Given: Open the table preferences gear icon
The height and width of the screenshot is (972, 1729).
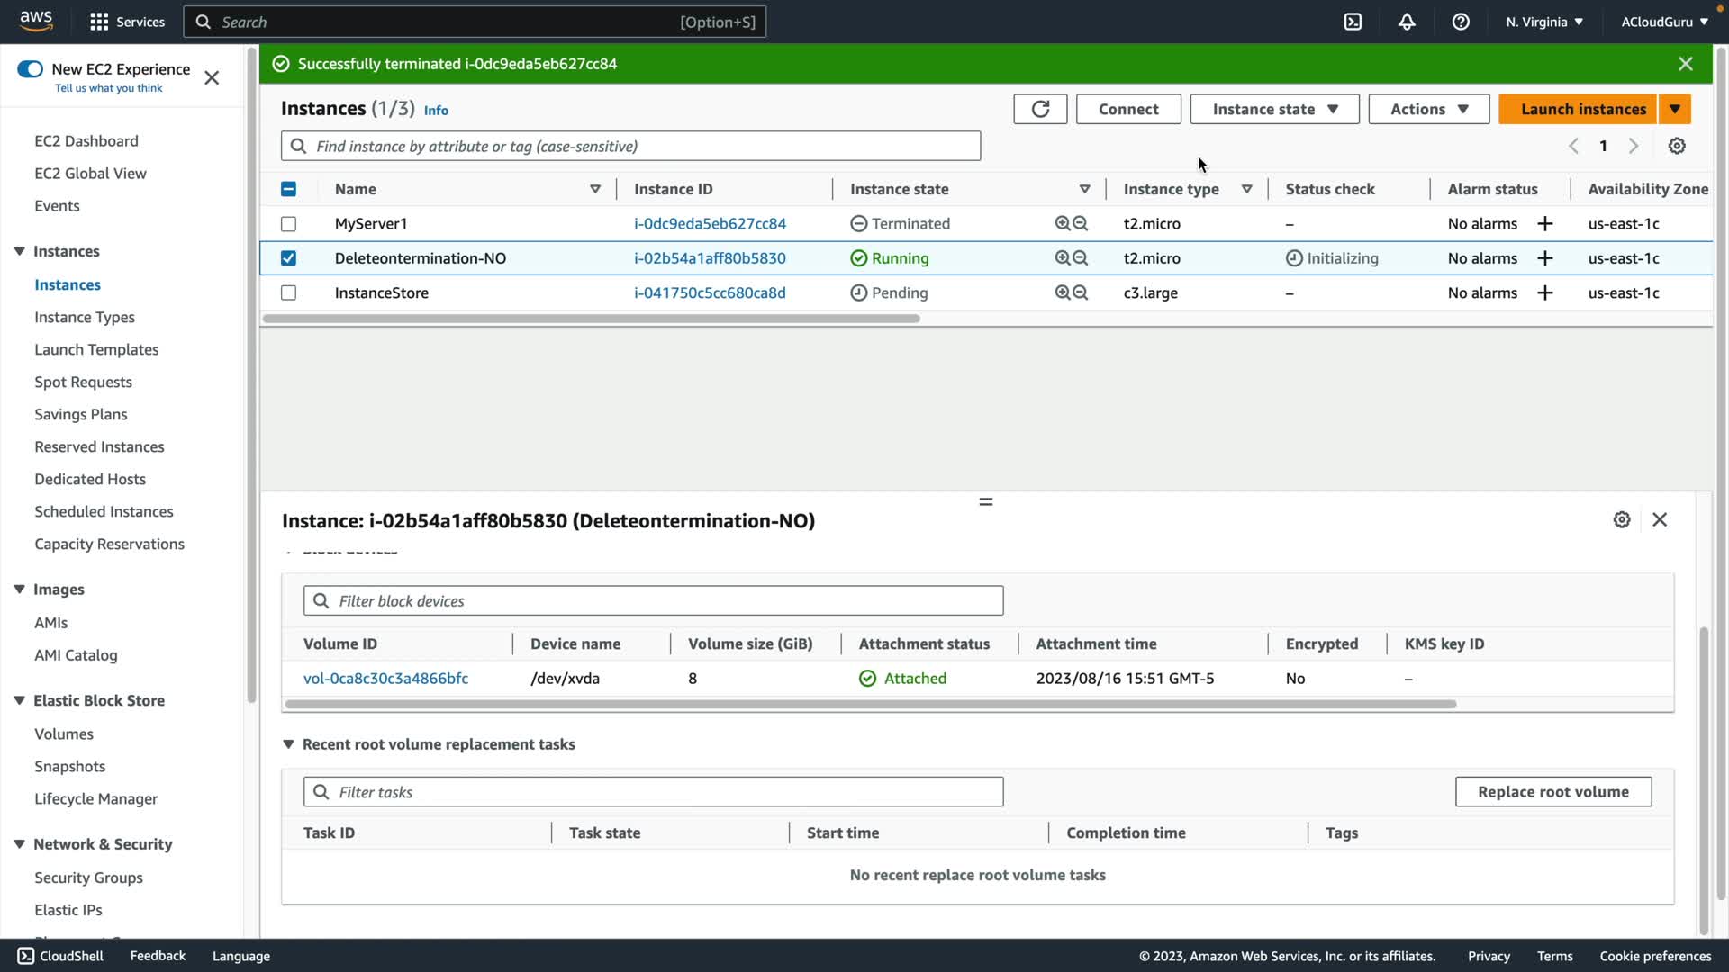Looking at the screenshot, I should (x=1677, y=146).
